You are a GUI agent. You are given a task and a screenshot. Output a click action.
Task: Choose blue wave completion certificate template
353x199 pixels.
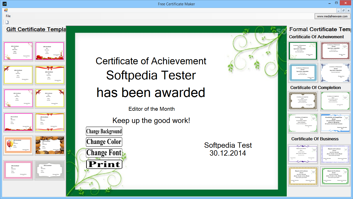tap(335, 123)
